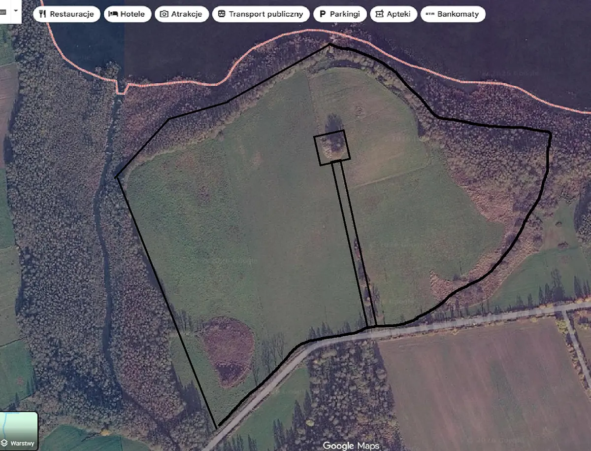The width and height of the screenshot is (591, 451).
Task: Filter the map by Restauracje
Action: [x=67, y=14]
